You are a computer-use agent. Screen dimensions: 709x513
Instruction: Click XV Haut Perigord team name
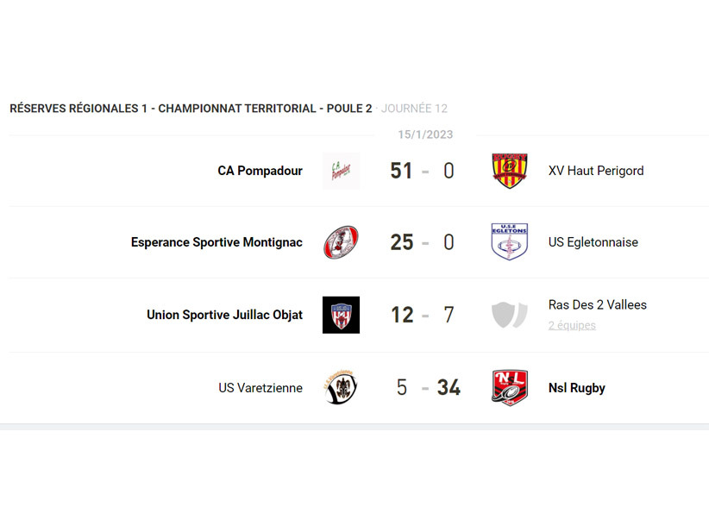click(596, 171)
